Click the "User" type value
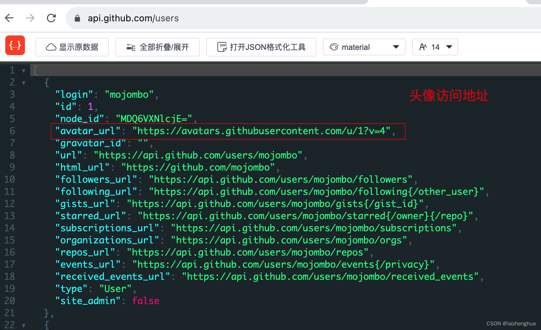 tap(115, 289)
